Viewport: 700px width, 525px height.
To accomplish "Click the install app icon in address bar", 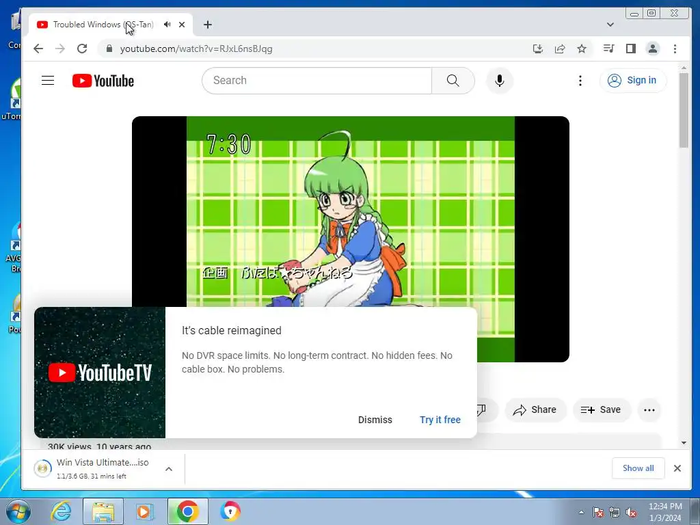I will [538, 49].
